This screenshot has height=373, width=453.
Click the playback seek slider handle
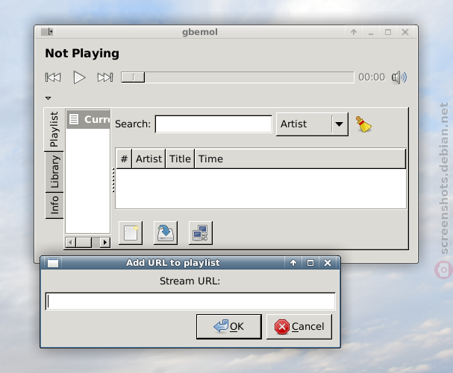point(133,77)
